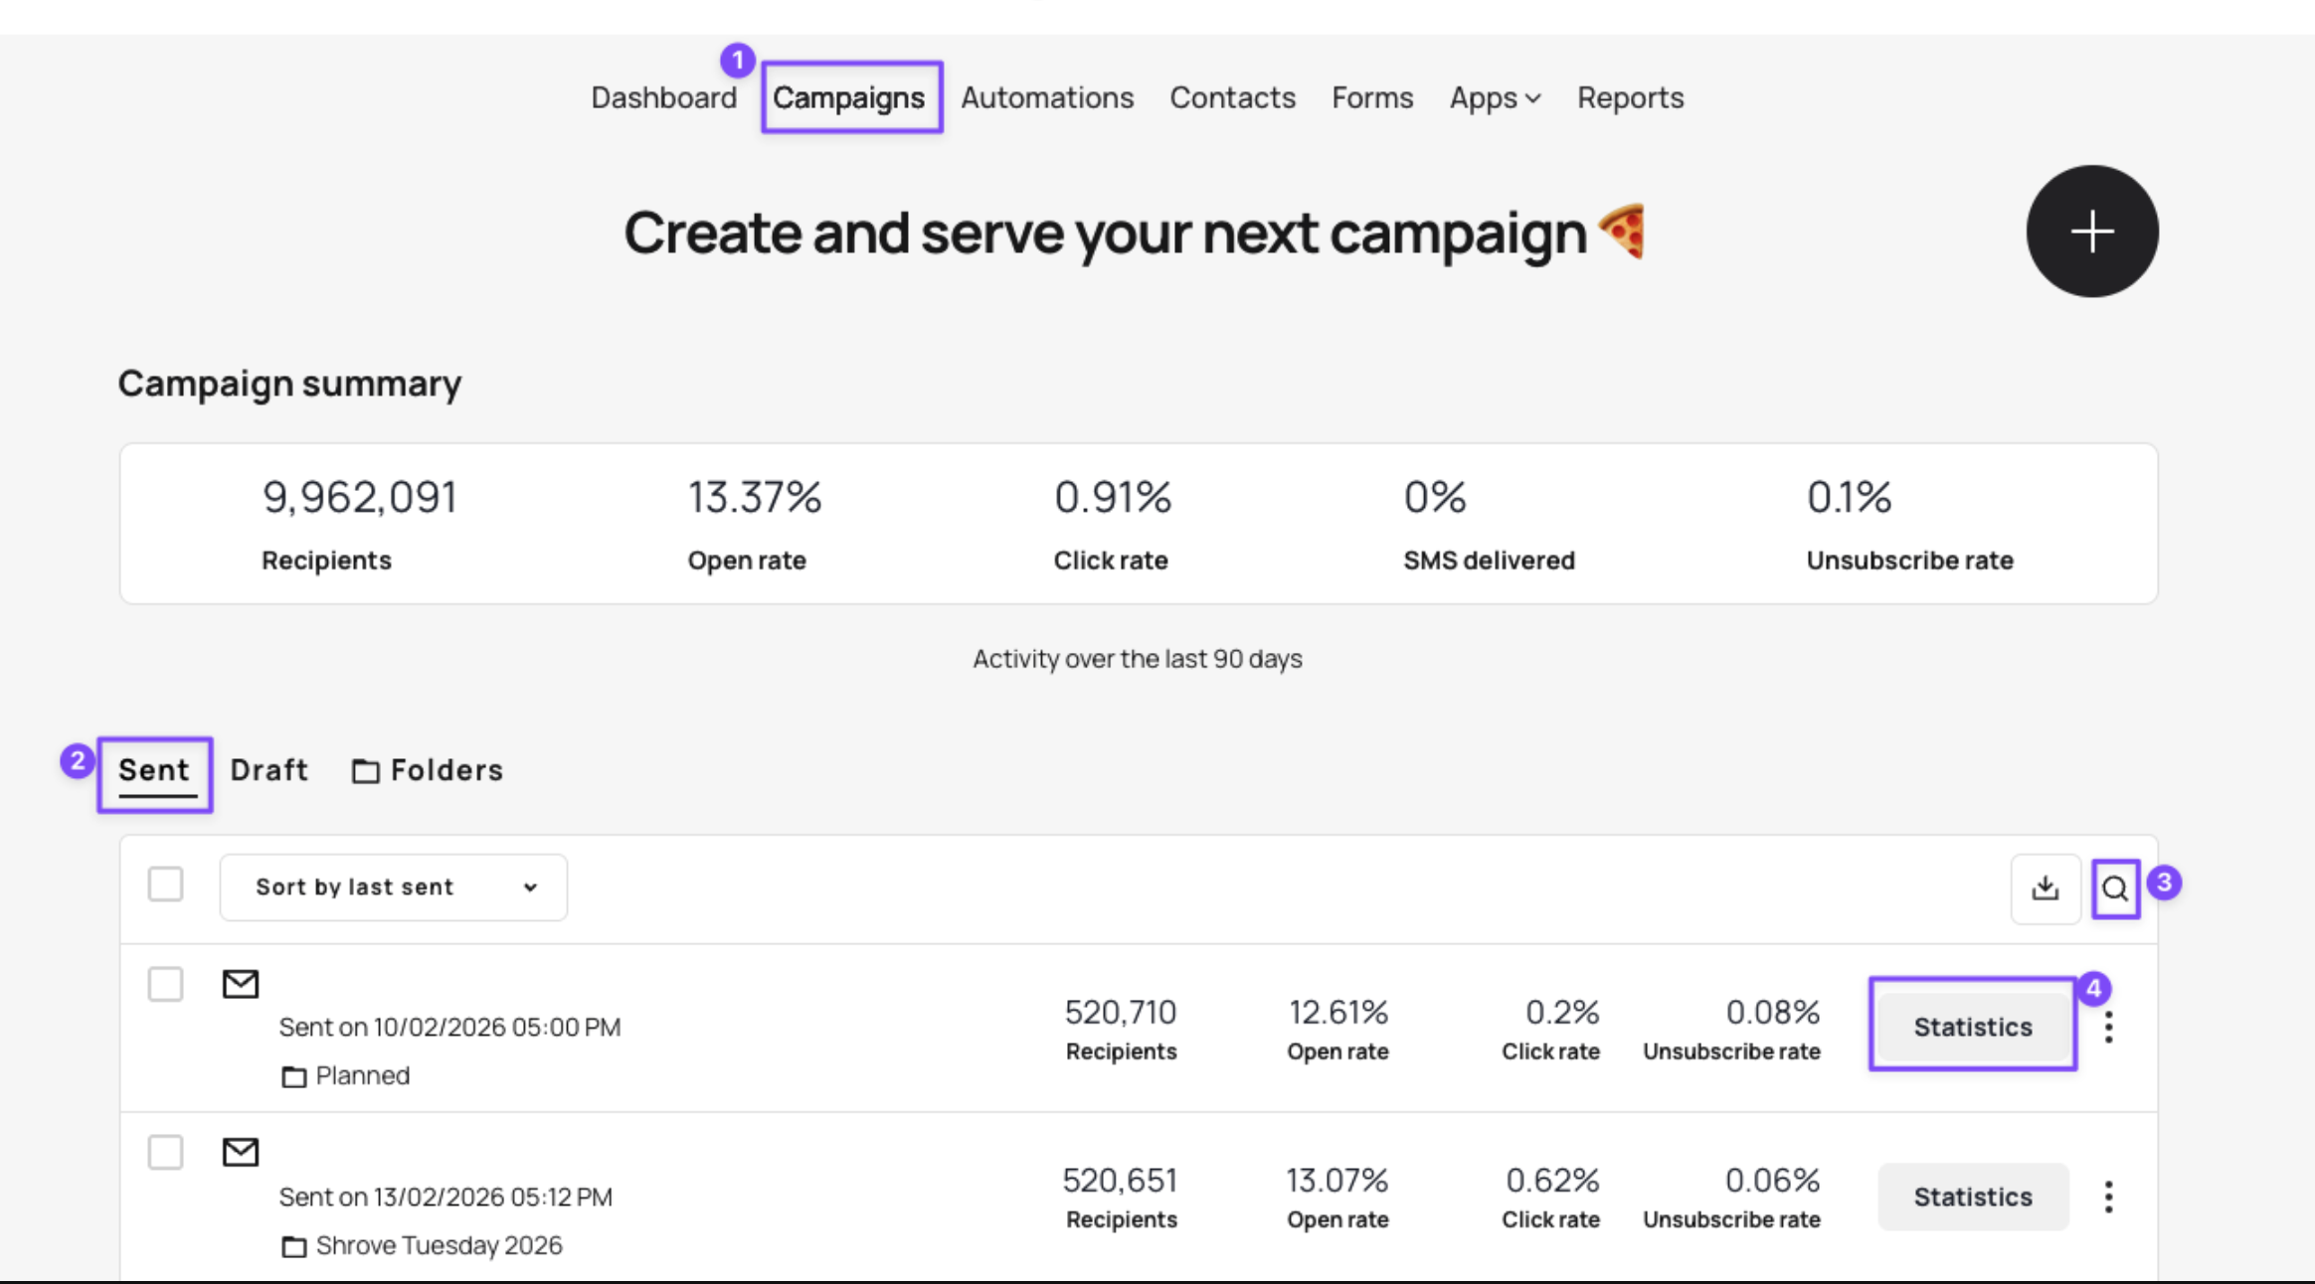
Task: Click the envelope icon of Shrove Tuesday 2026 campaign
Action: (x=241, y=1152)
